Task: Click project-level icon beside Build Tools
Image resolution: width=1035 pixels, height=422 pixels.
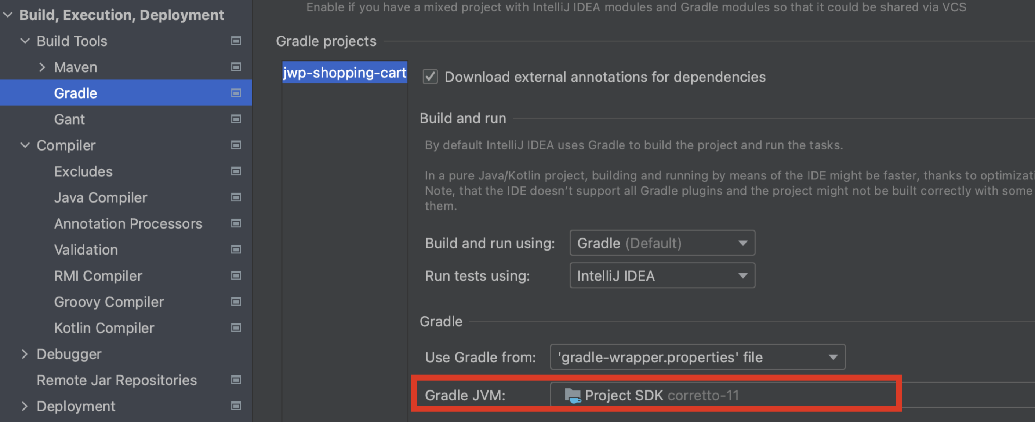Action: click(236, 41)
